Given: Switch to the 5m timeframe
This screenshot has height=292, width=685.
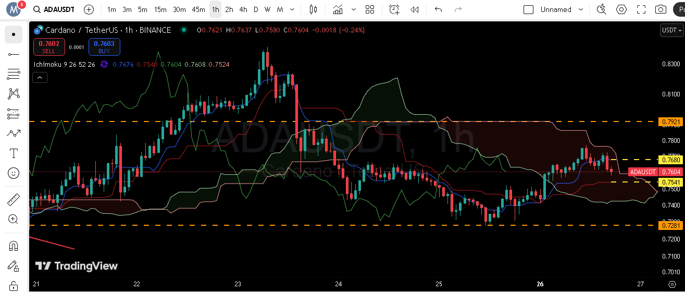Looking at the screenshot, I should coord(143,9).
